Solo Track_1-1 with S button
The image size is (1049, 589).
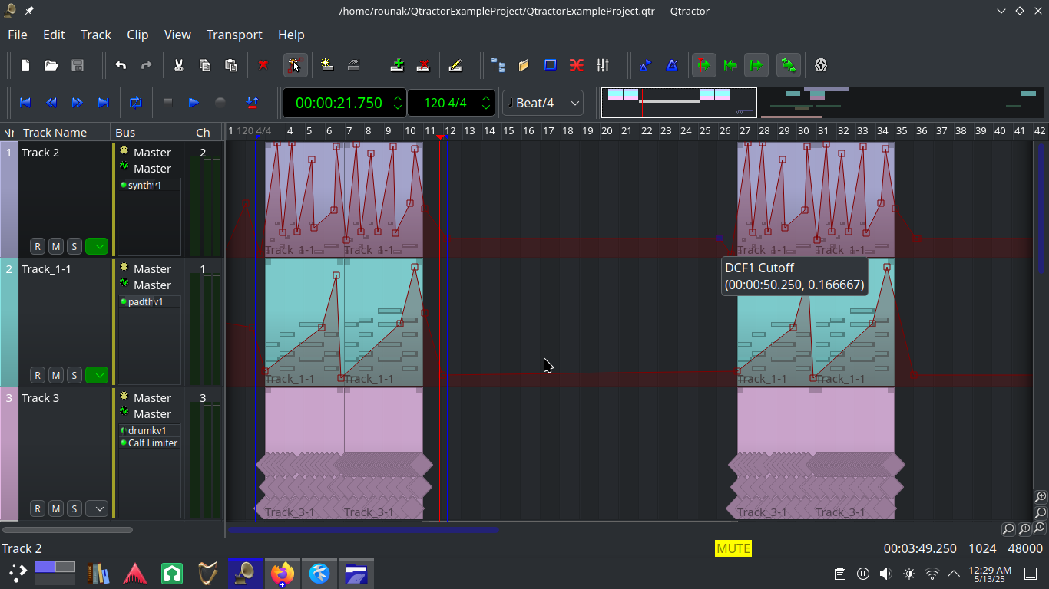click(74, 375)
